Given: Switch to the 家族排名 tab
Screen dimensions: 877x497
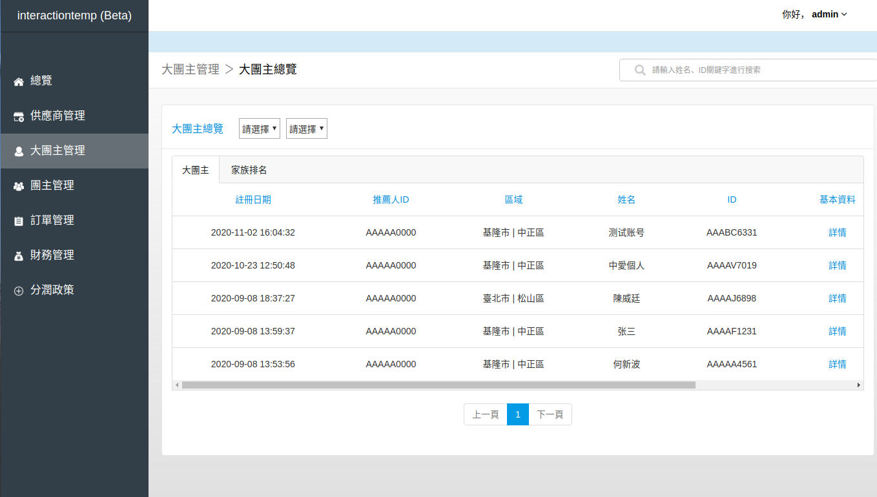Looking at the screenshot, I should click(249, 170).
